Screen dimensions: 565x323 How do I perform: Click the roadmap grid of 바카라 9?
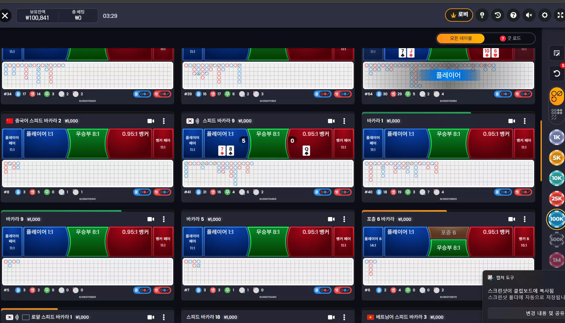tap(87, 272)
